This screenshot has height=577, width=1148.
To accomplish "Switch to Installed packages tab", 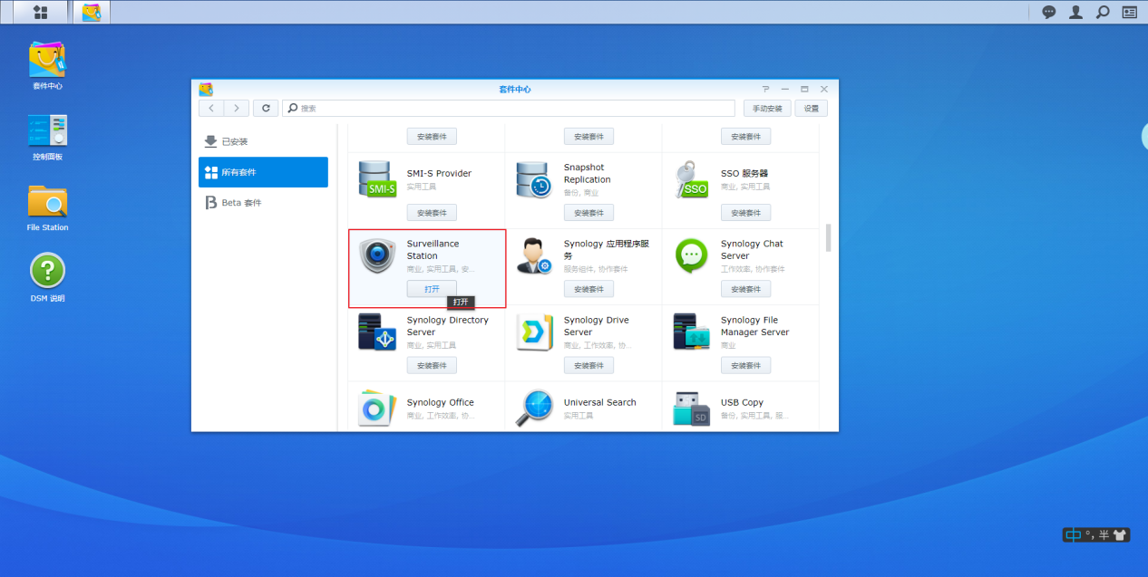I will click(263, 141).
